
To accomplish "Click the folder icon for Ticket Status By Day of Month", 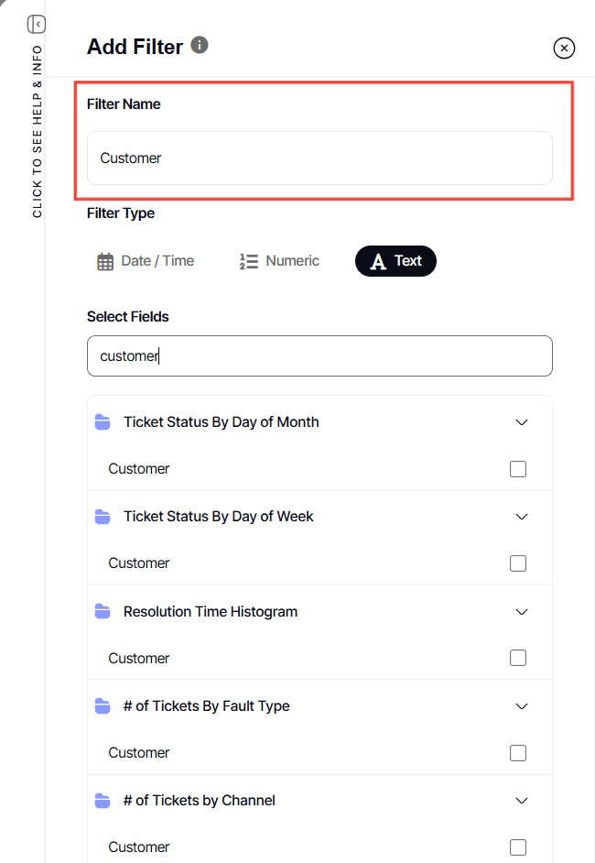I will pos(103,422).
